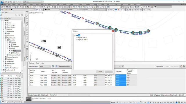The height and width of the screenshot is (104, 186).
Task: Open the Alignments menu
Action: point(76,4)
